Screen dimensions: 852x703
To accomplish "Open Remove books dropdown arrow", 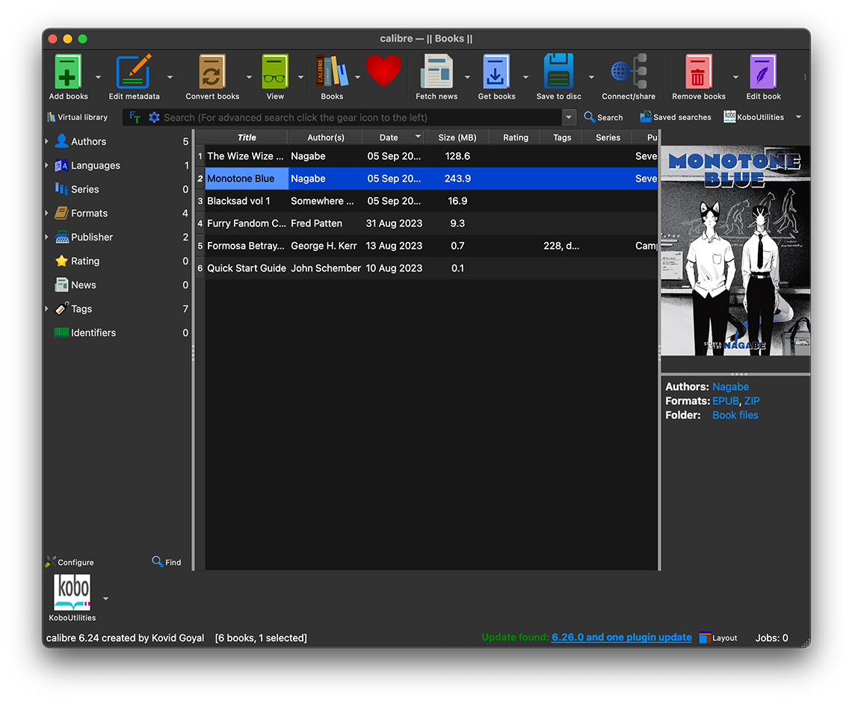I will coord(735,77).
